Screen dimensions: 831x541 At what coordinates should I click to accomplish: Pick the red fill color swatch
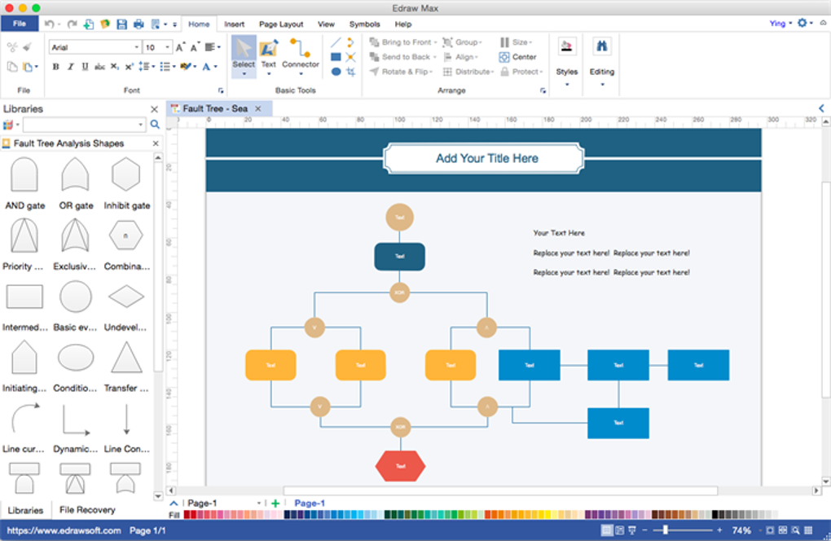[193, 514]
